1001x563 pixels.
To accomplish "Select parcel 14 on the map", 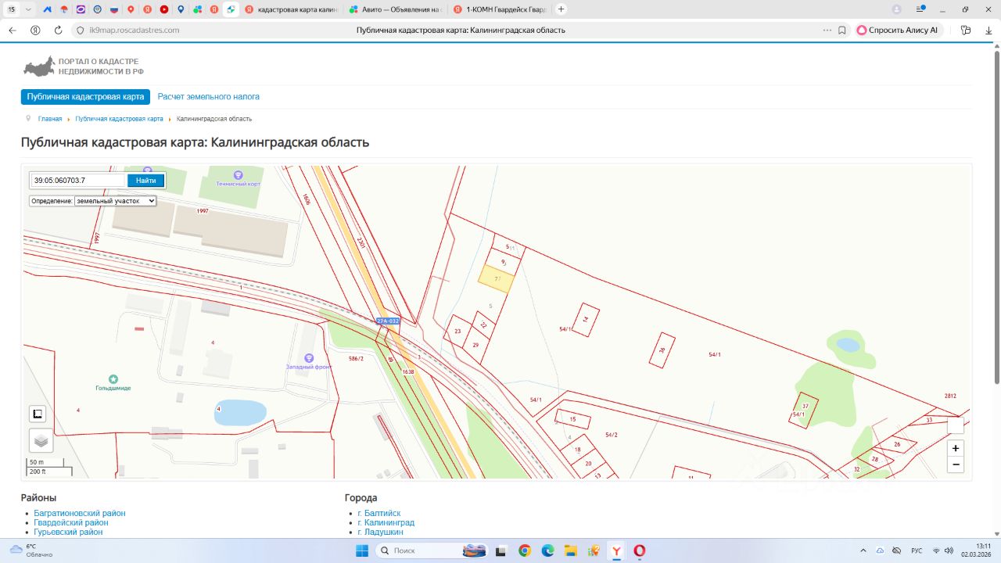I will click(587, 319).
